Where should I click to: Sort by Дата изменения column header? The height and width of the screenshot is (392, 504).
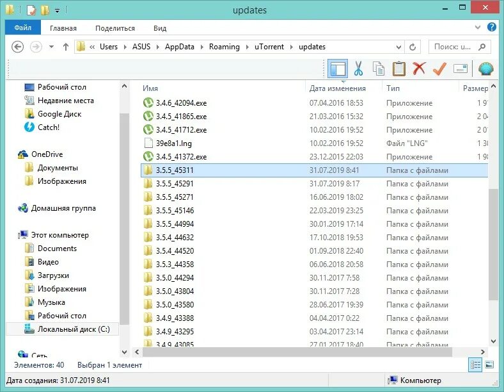pos(338,88)
